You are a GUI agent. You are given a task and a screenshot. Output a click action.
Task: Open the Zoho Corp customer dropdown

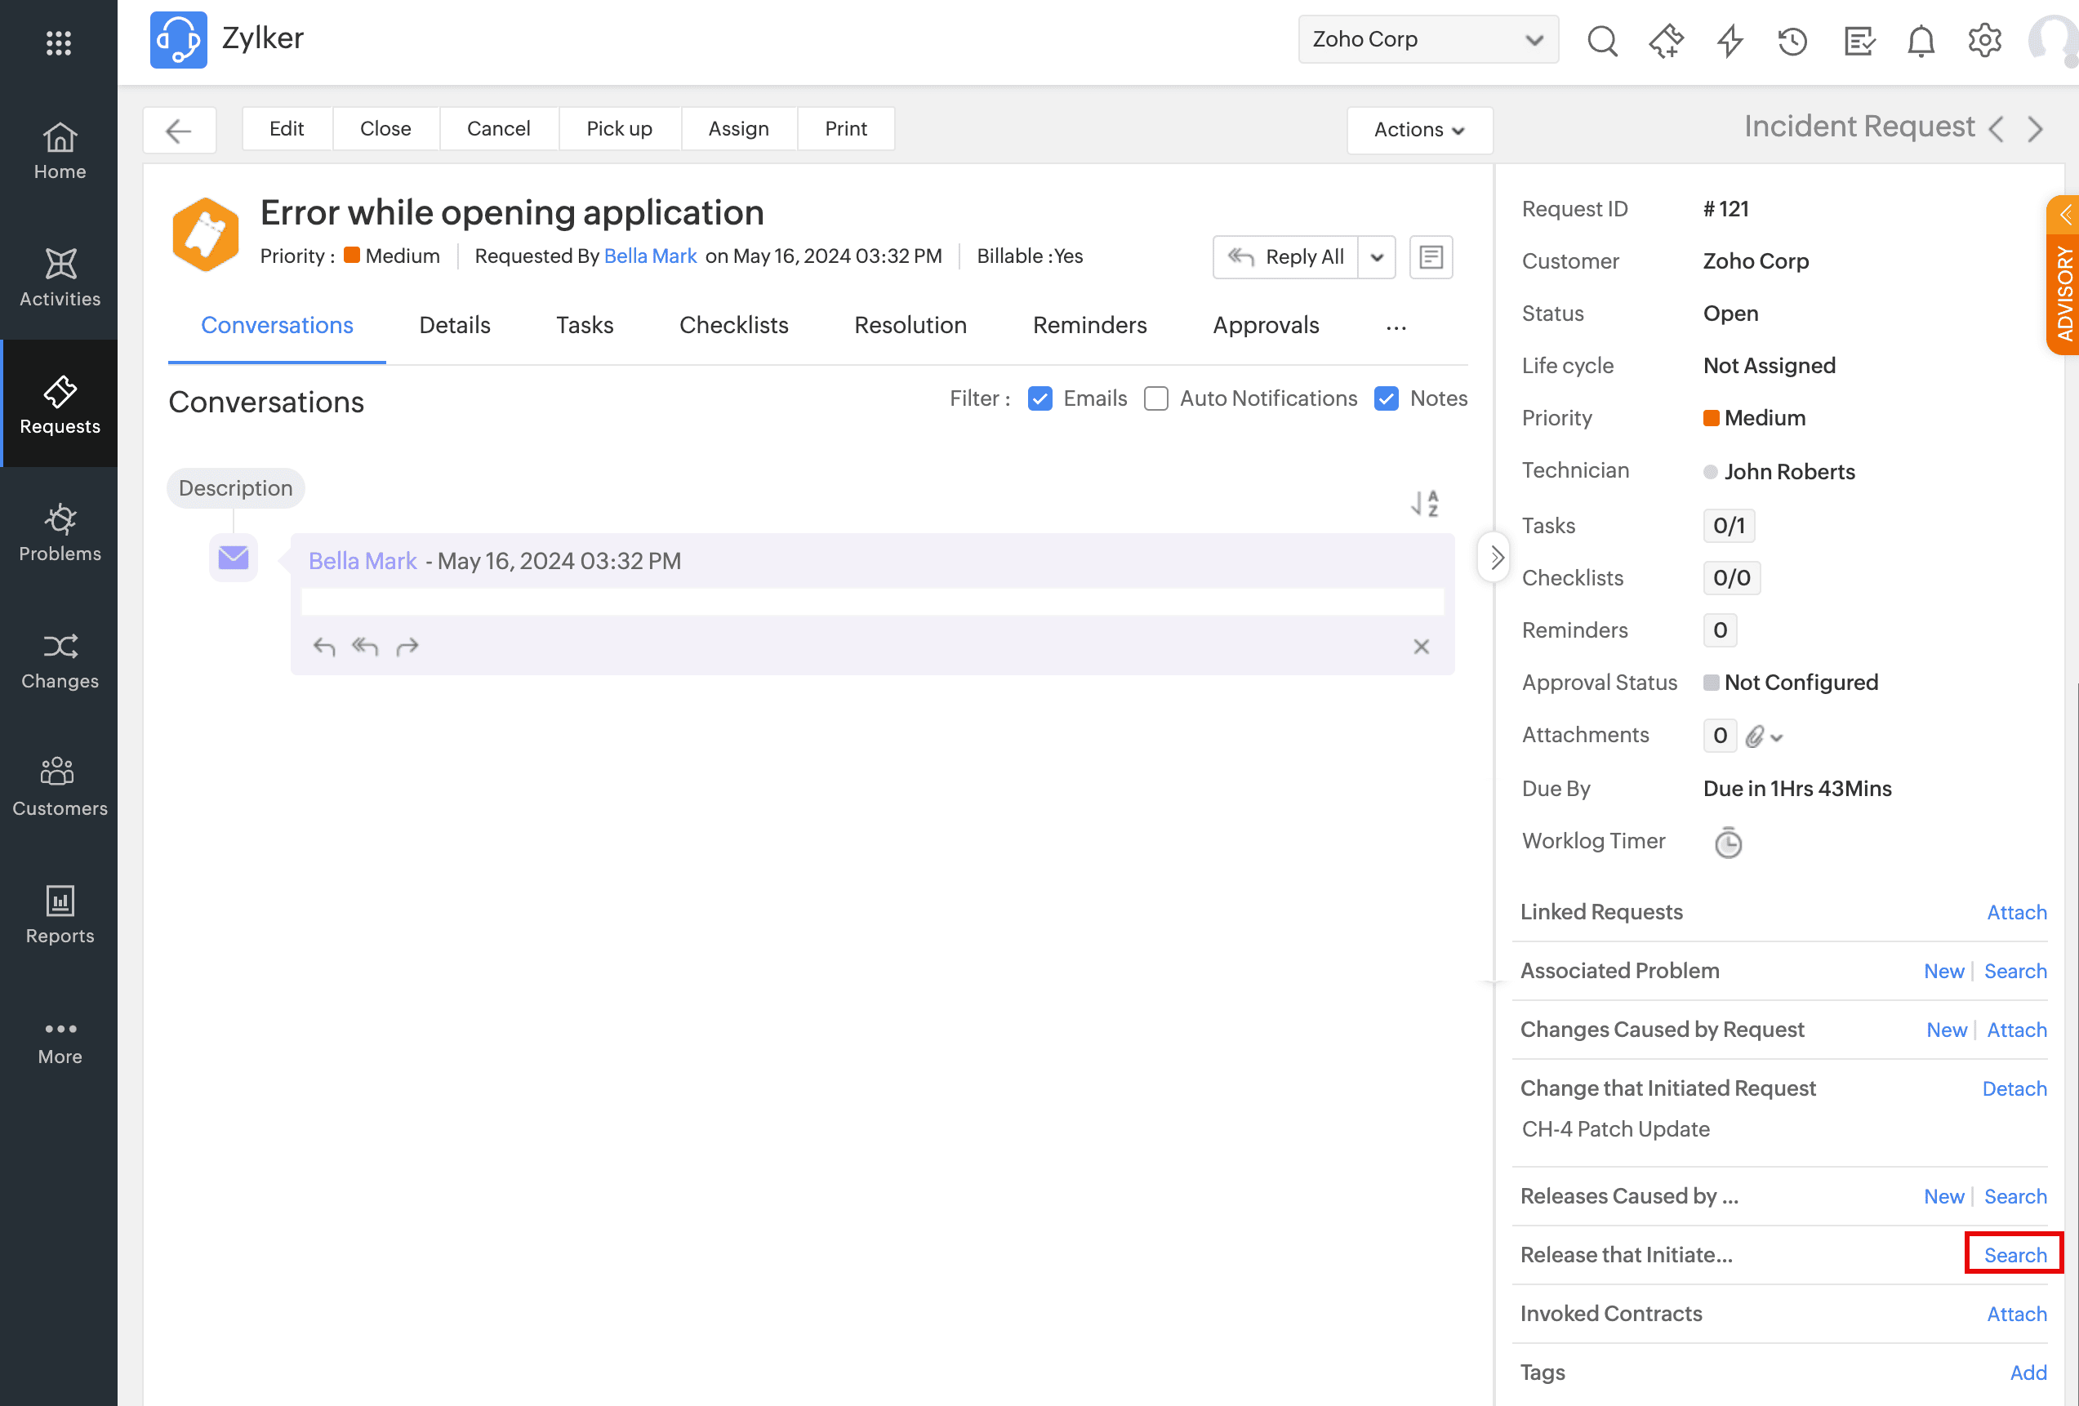pos(1427,39)
